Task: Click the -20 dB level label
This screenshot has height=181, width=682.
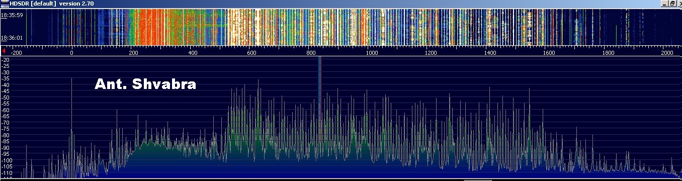Action: (x=6, y=60)
